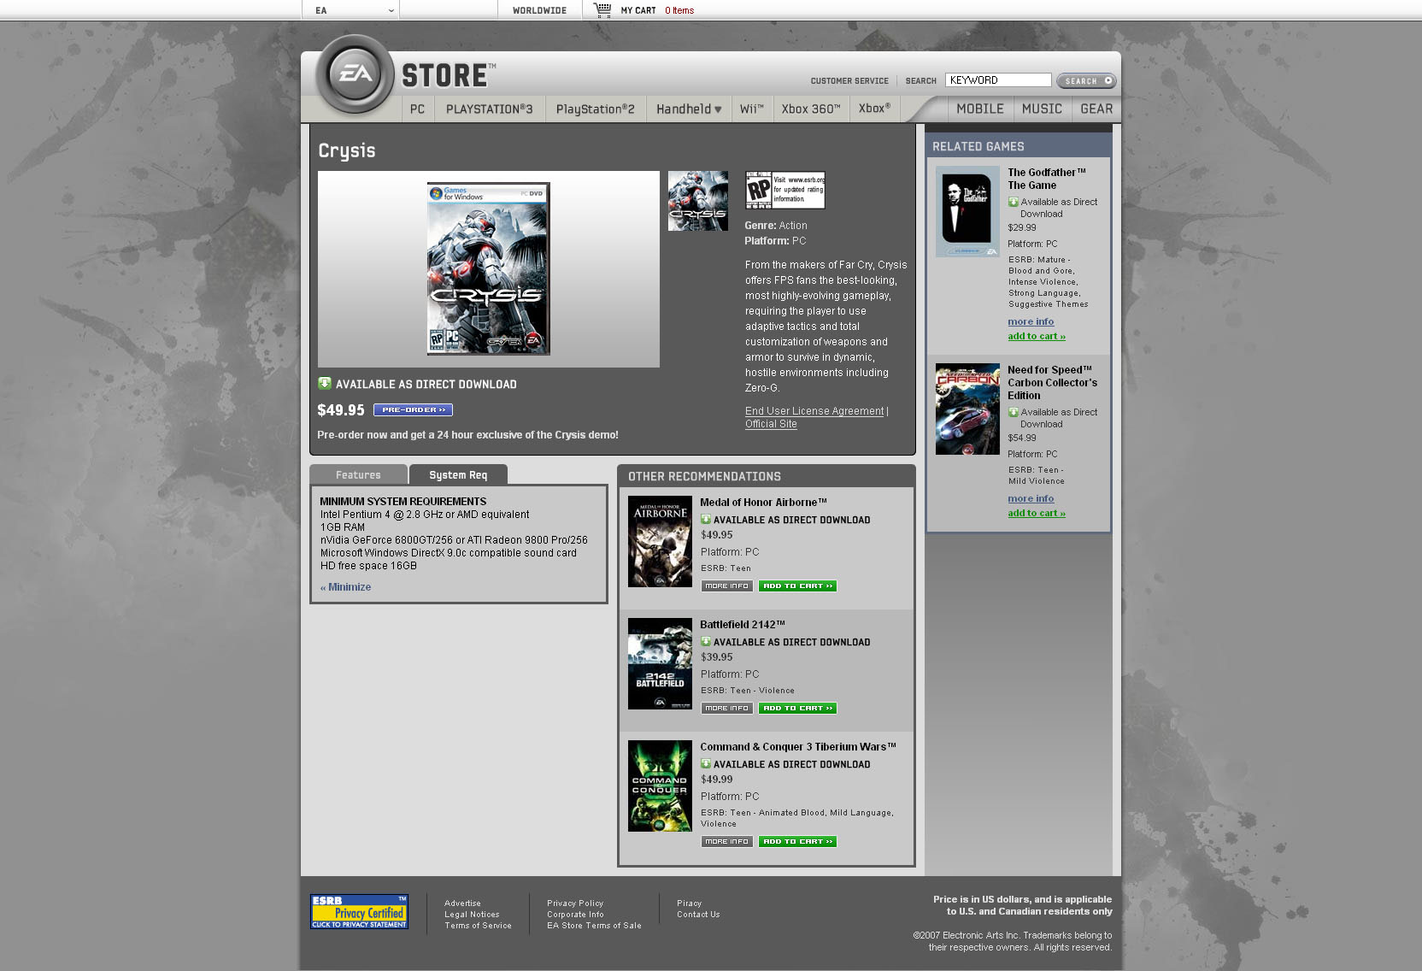The image size is (1422, 971).
Task: Click the large Crysis box art image
Action: tap(488, 268)
